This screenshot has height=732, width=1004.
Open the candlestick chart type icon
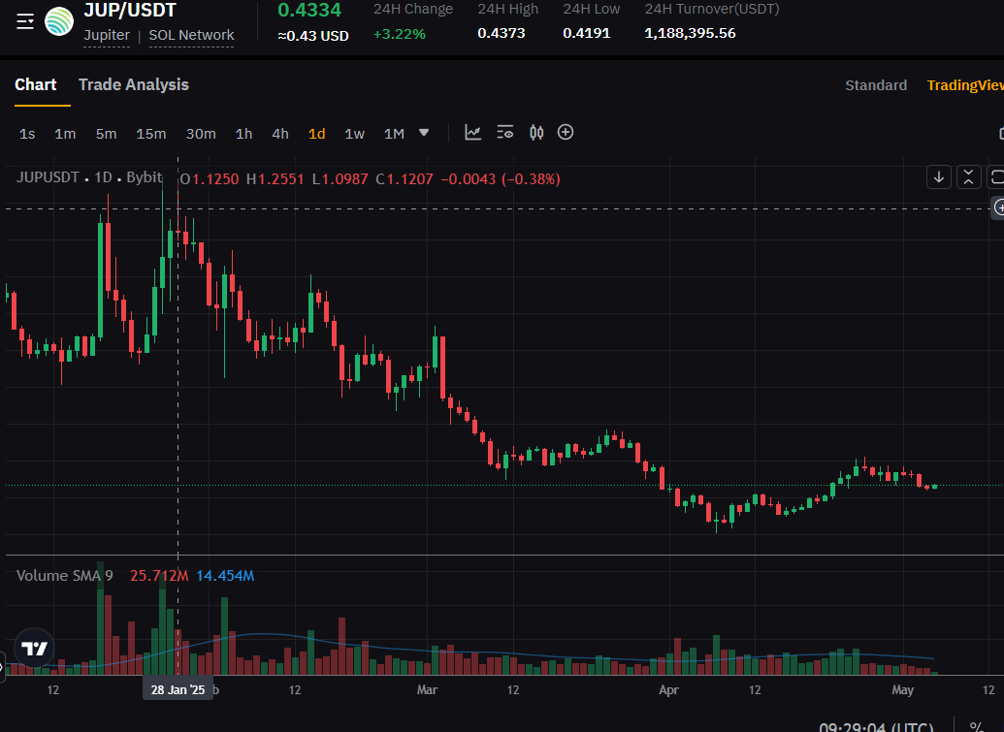click(536, 133)
